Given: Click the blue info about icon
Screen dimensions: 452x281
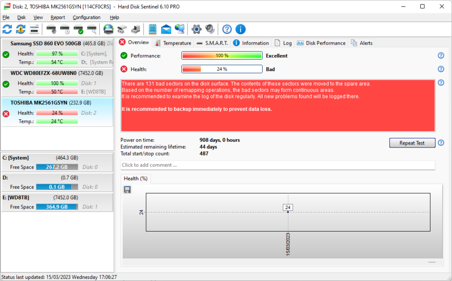Looking at the screenshot, I should pos(241,29).
